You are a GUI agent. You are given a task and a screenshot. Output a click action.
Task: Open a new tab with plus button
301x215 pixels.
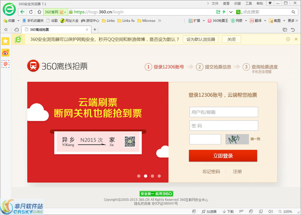[x=95, y=29]
